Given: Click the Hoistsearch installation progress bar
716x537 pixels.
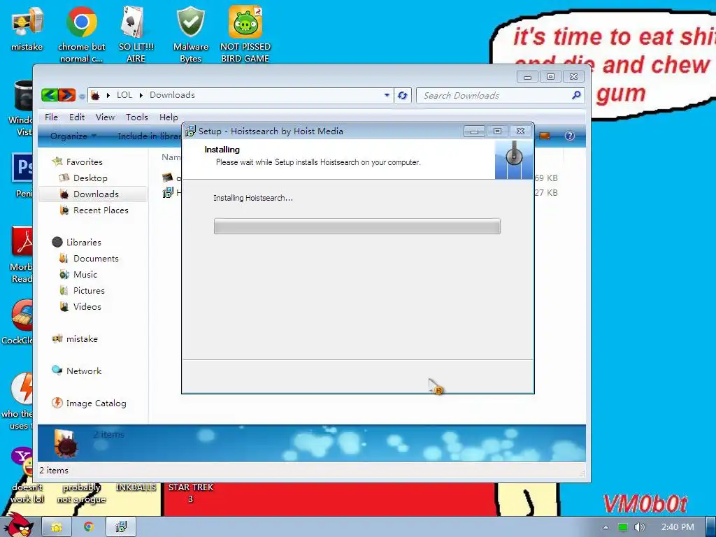Looking at the screenshot, I should (x=357, y=227).
